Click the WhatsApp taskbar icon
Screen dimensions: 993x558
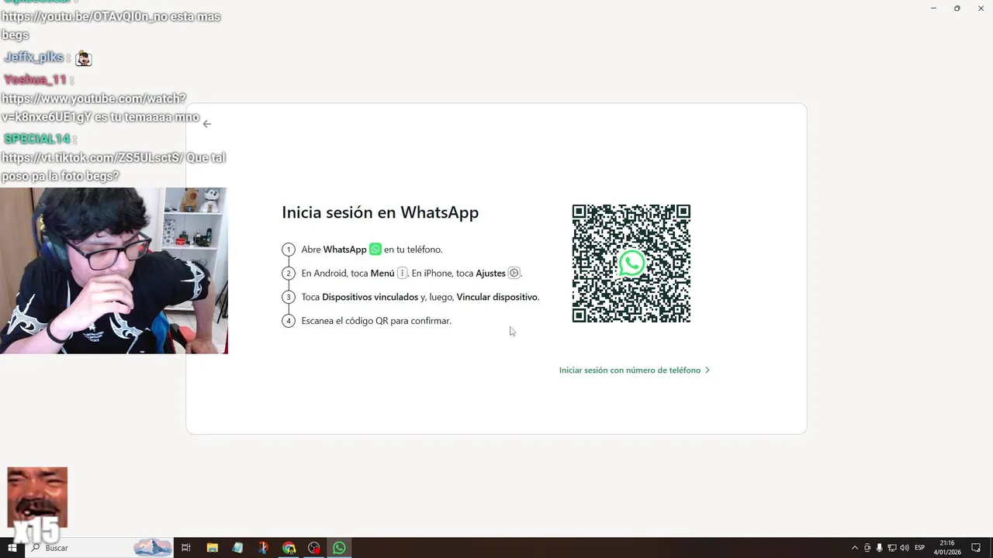point(339,548)
